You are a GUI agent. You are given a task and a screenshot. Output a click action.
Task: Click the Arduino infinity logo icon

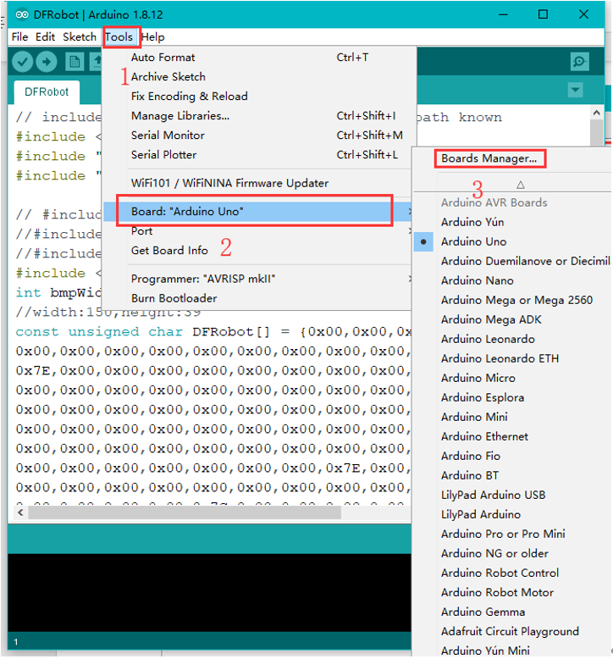click(x=22, y=14)
